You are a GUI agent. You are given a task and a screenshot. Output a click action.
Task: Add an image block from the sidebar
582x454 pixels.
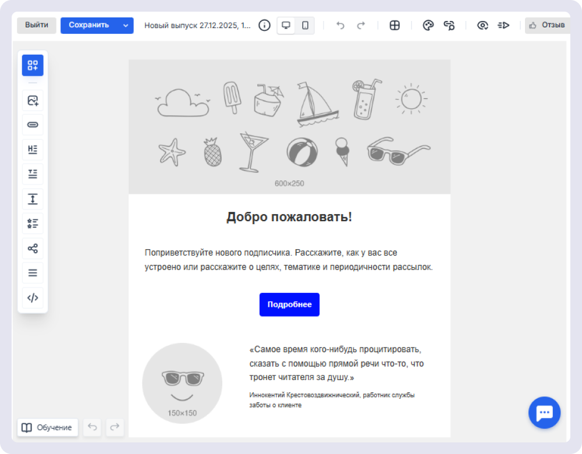(x=33, y=101)
